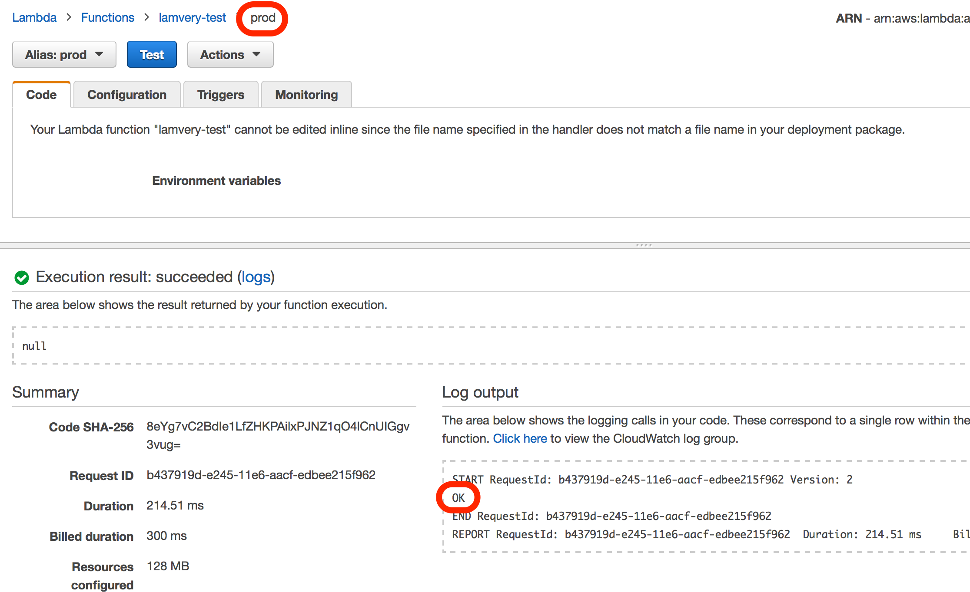Screen dimensions: 970x592
Task: Navigate to Functions breadcrumb link
Action: tap(107, 18)
